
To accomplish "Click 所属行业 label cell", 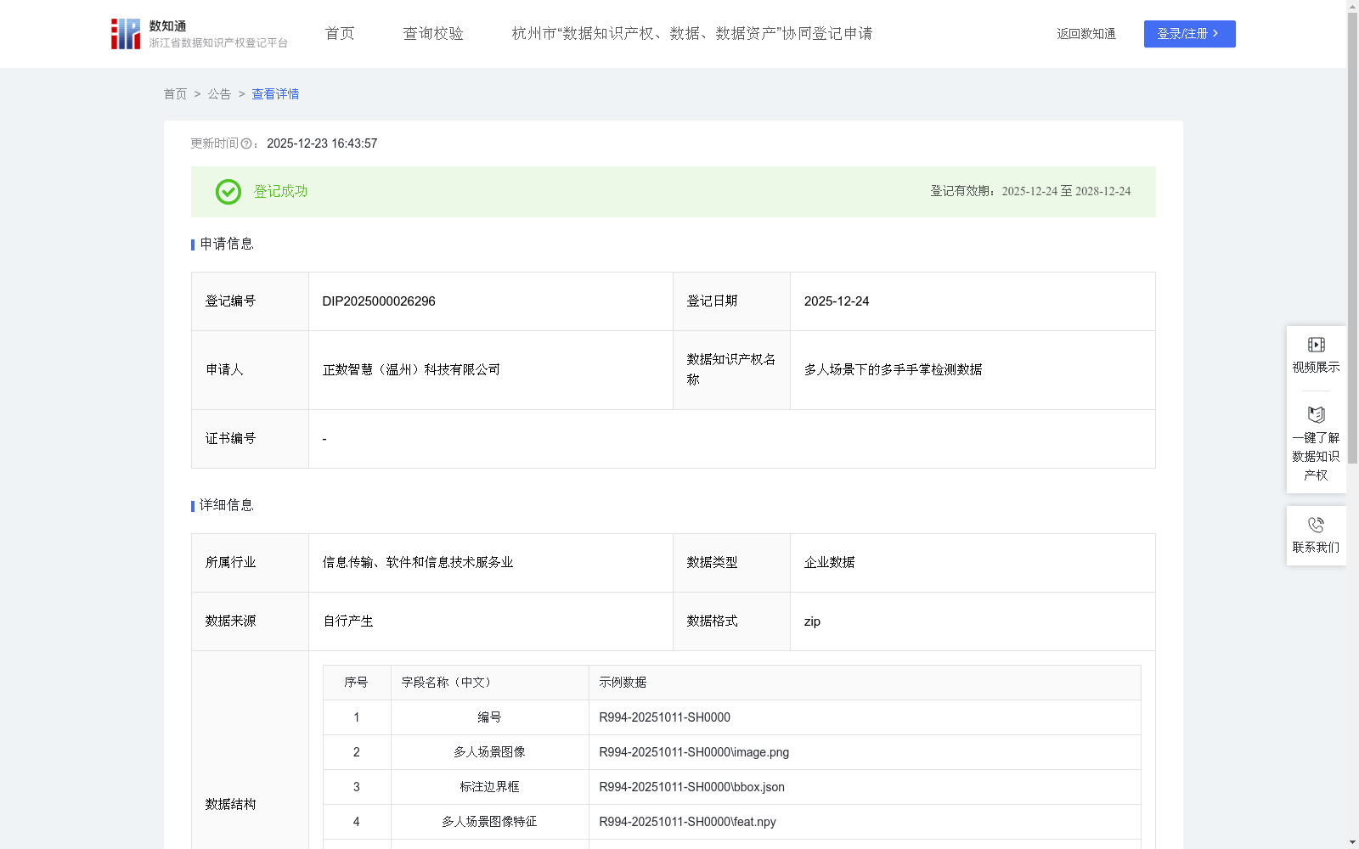I will pyautogui.click(x=250, y=563).
